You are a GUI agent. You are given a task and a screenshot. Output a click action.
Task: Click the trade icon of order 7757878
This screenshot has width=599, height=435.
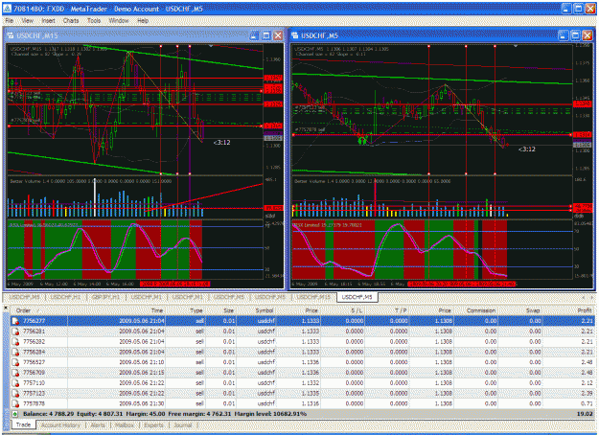(x=15, y=403)
